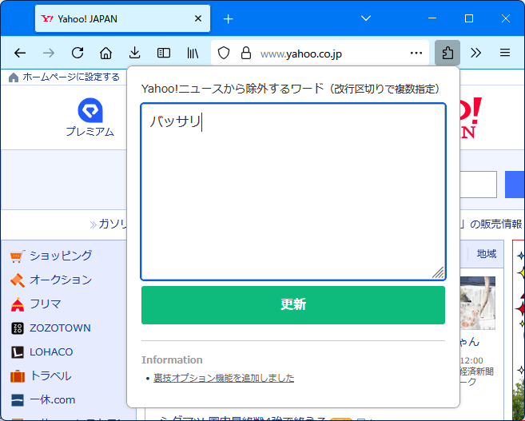Click the blue search button
The height and width of the screenshot is (421, 525).
(515, 185)
